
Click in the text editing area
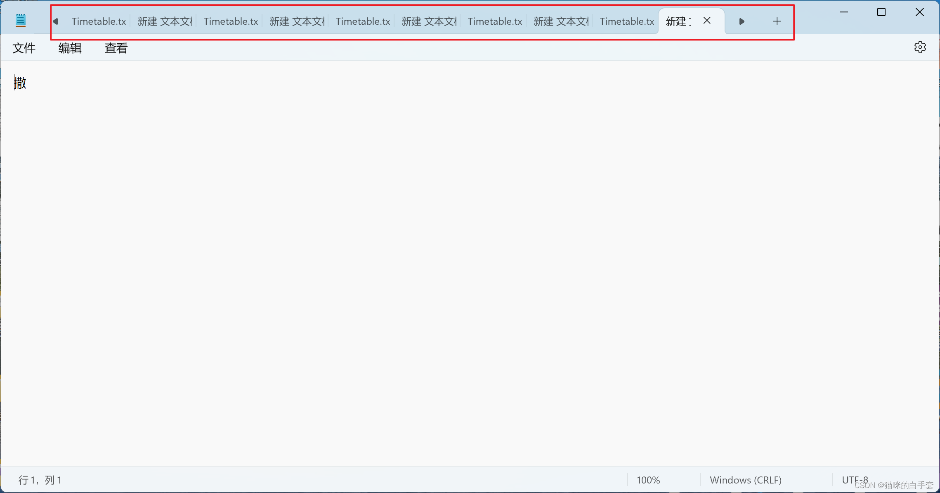tap(454, 248)
